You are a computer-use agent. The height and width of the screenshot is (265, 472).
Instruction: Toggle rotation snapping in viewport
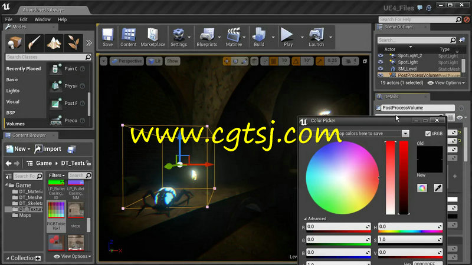click(296, 61)
